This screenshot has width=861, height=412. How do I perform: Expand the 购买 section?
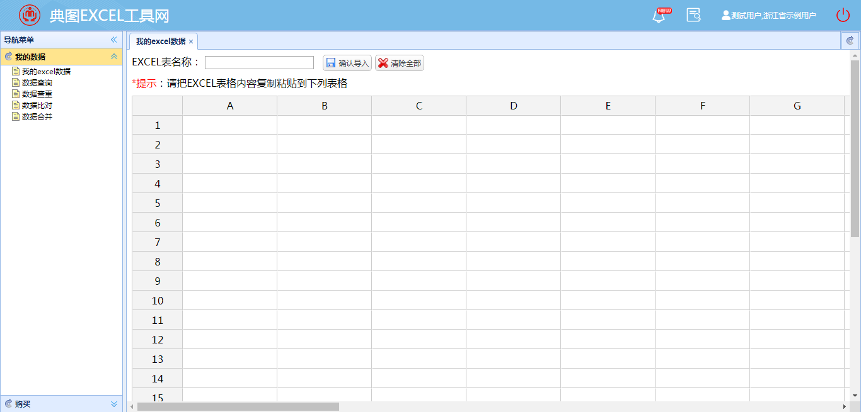point(114,404)
